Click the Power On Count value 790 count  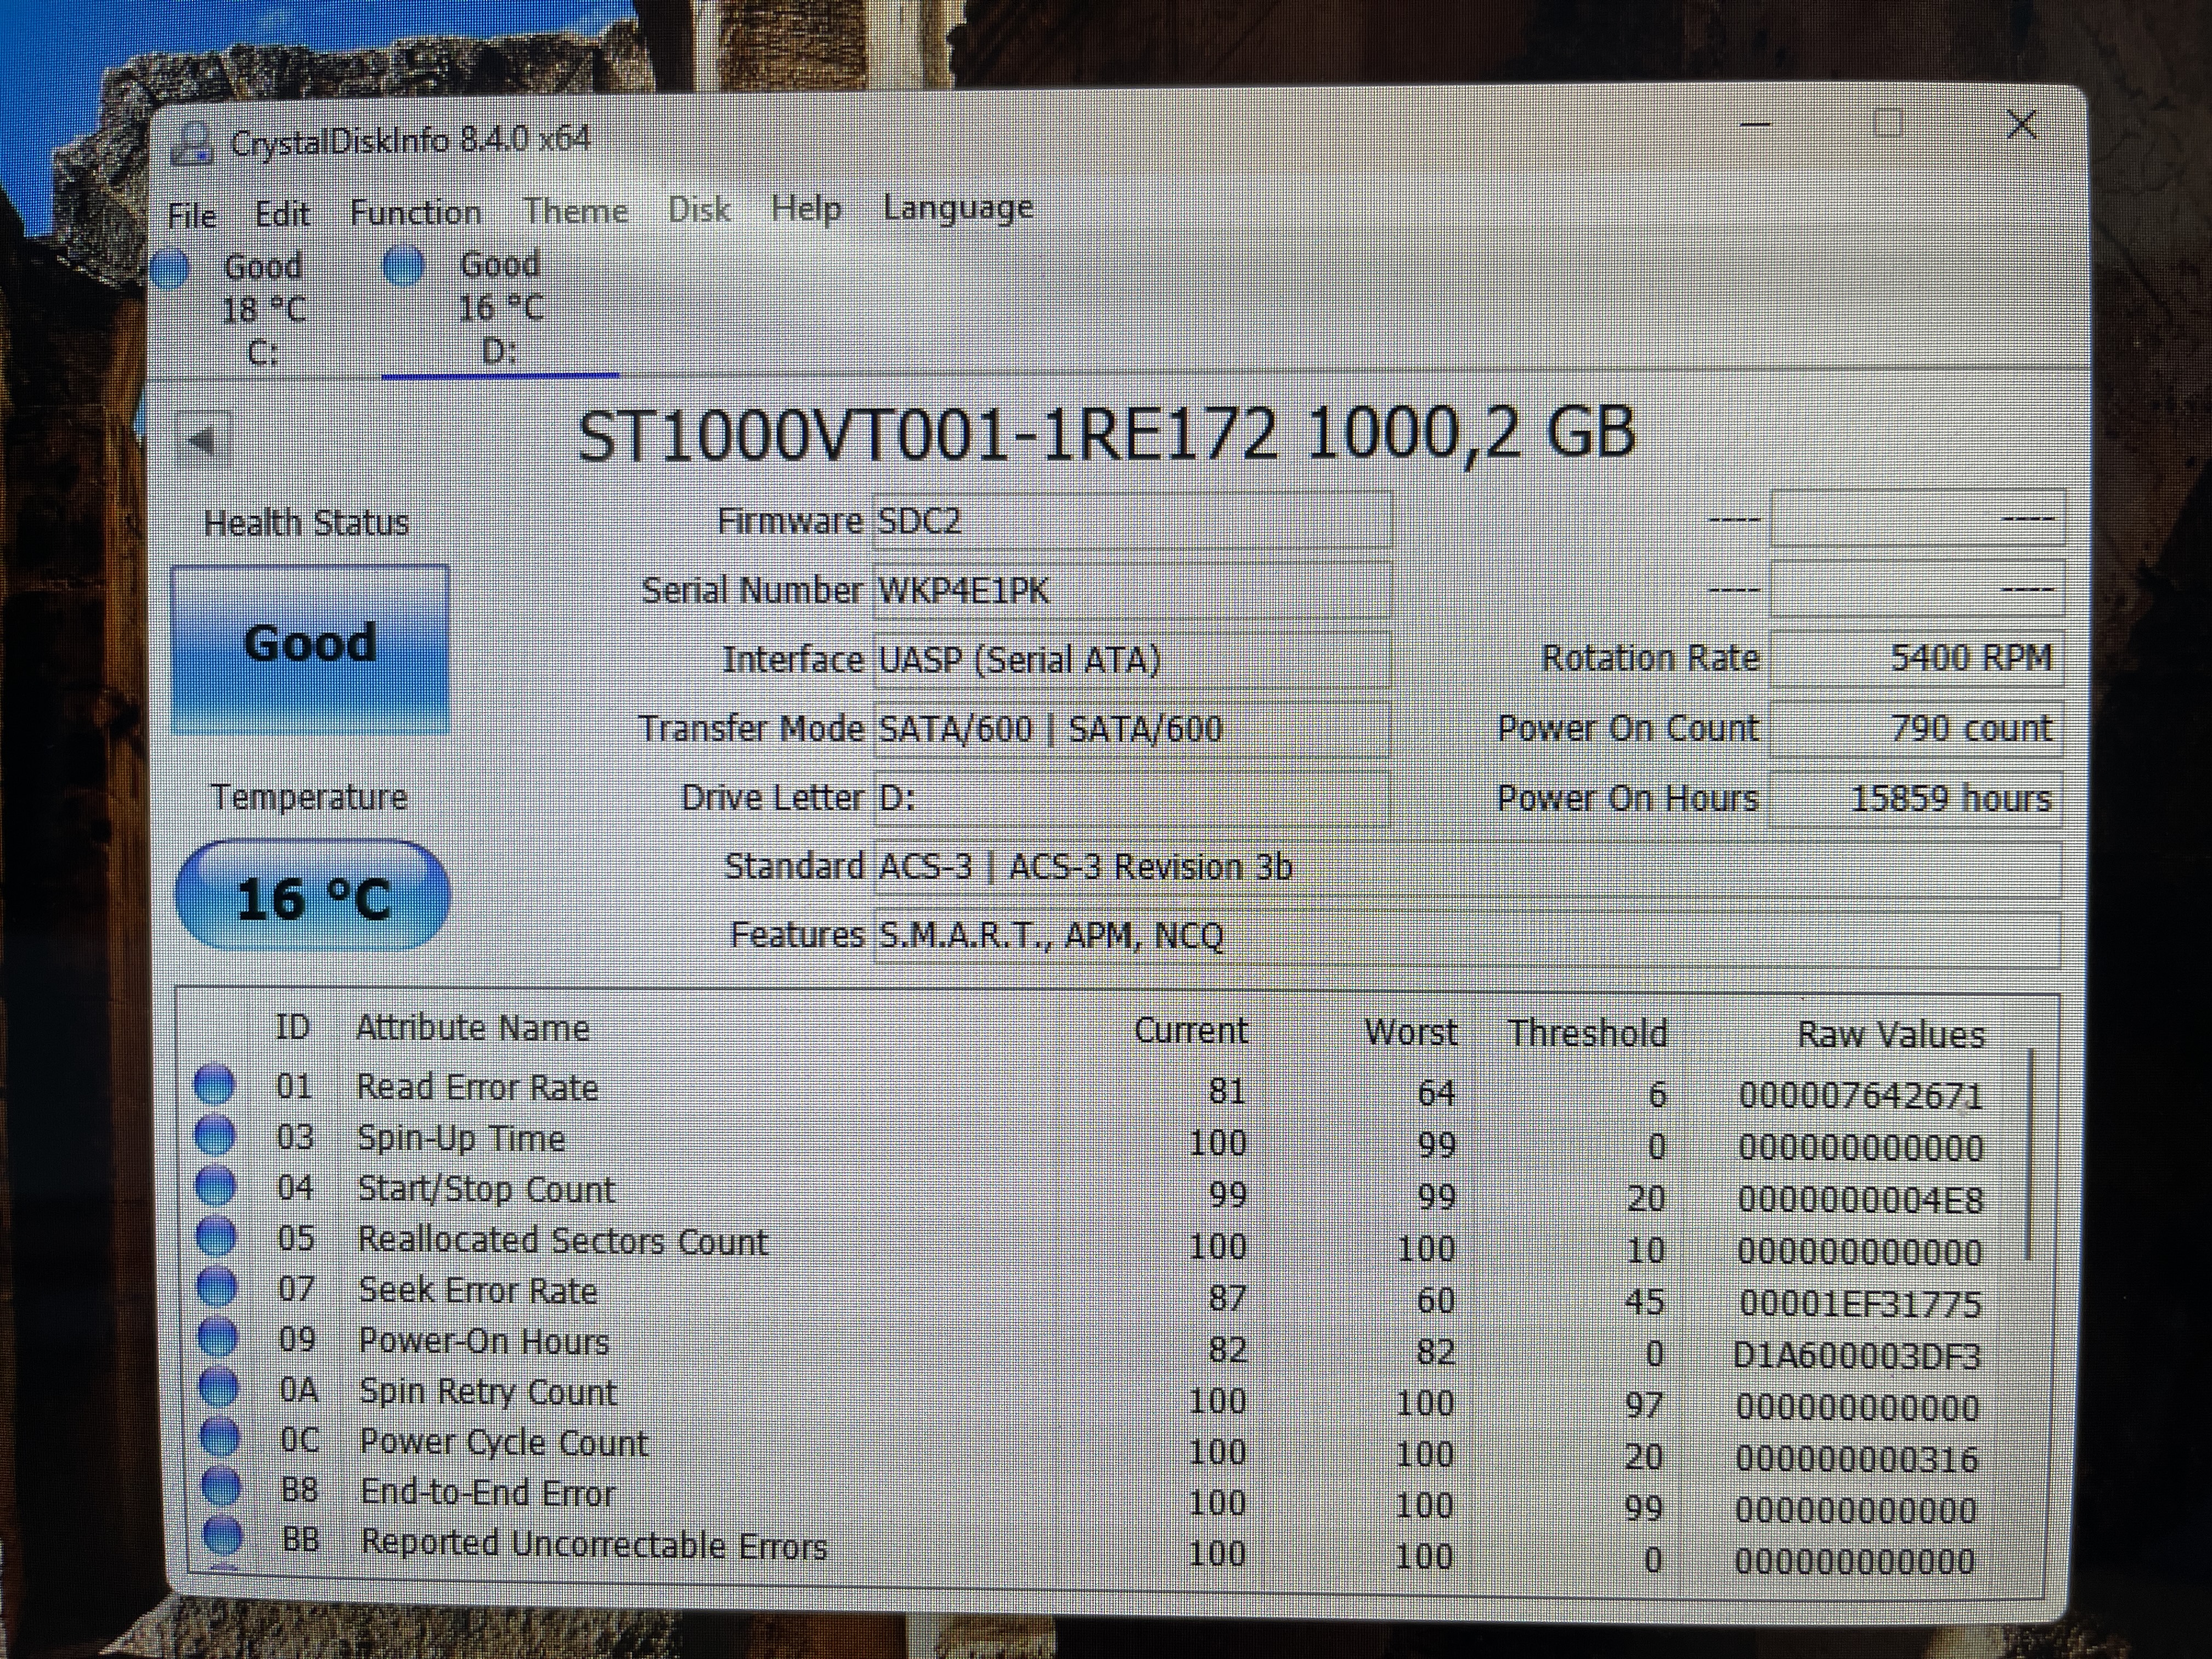coord(1916,728)
